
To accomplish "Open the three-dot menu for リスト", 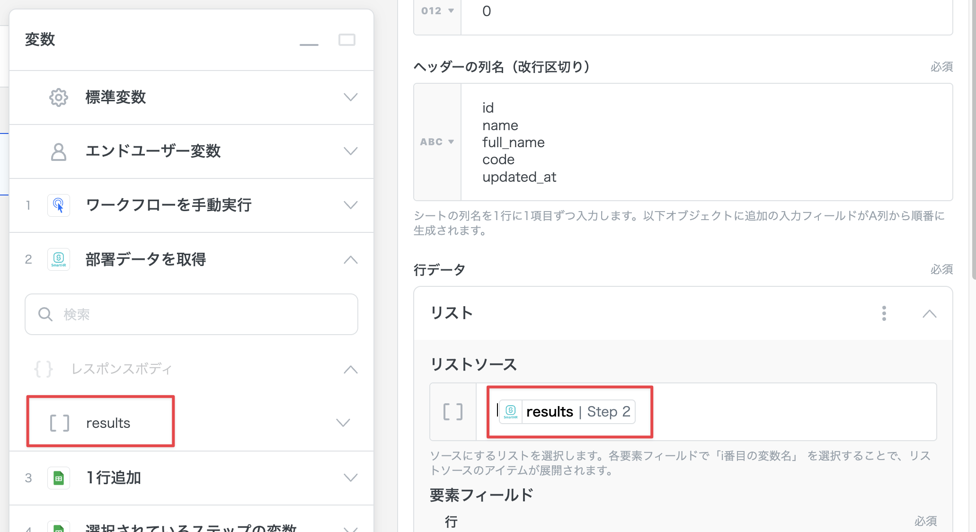I will [x=884, y=313].
